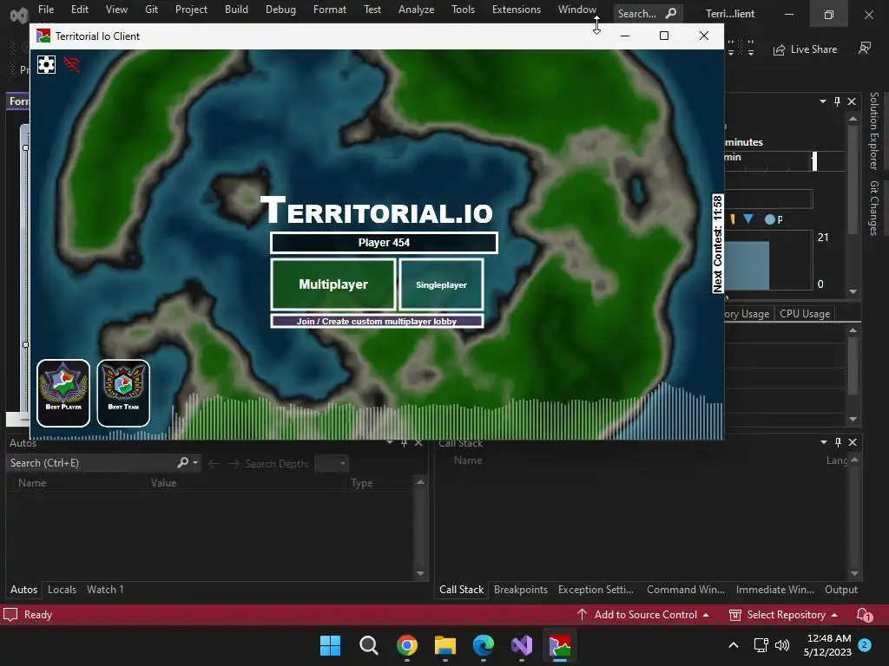This screenshot has height=666, width=889.
Task: Switch to the Locals tab
Action: point(62,590)
